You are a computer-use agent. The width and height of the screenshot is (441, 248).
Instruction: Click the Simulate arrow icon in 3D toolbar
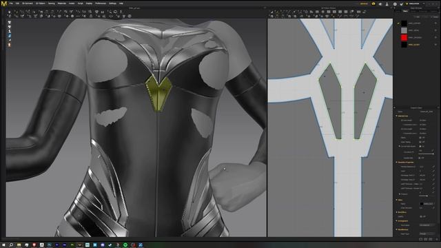tap(9, 12)
